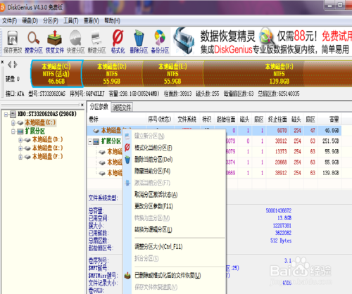Open the 工具(T) menu
The image size is (352, 294).
click(71, 21)
